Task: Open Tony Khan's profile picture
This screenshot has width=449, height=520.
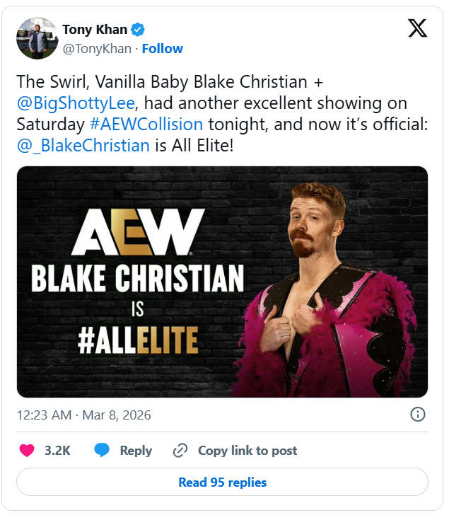Action: (x=37, y=38)
